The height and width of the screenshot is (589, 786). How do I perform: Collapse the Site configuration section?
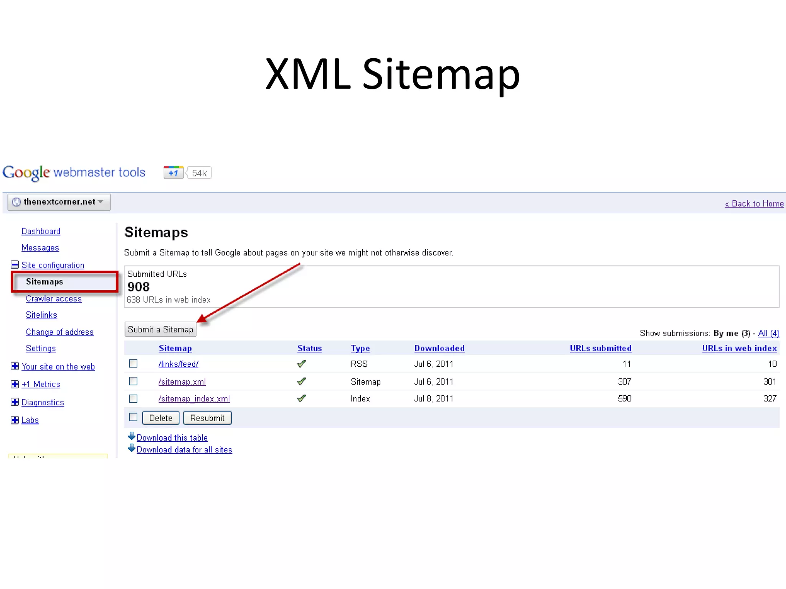[x=15, y=265]
